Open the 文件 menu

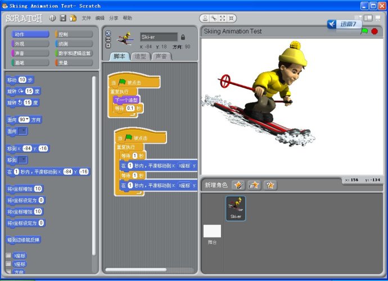pos(87,18)
